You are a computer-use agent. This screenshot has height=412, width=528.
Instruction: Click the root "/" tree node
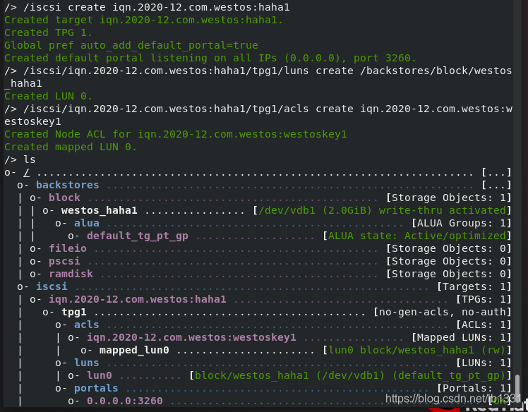click(26, 172)
